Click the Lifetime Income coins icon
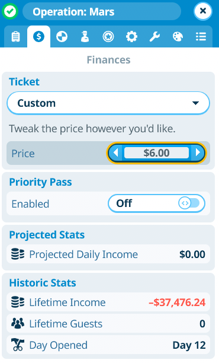The height and width of the screenshot is (363, 219). pos(18,302)
